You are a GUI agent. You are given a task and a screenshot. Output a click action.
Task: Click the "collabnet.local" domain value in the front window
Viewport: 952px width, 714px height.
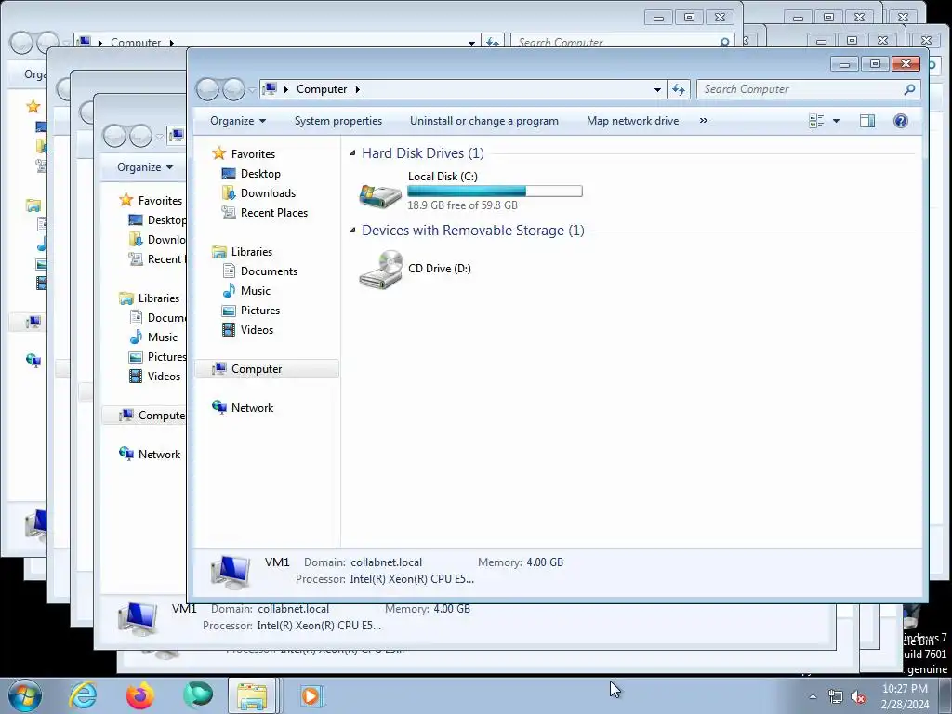[x=386, y=562]
